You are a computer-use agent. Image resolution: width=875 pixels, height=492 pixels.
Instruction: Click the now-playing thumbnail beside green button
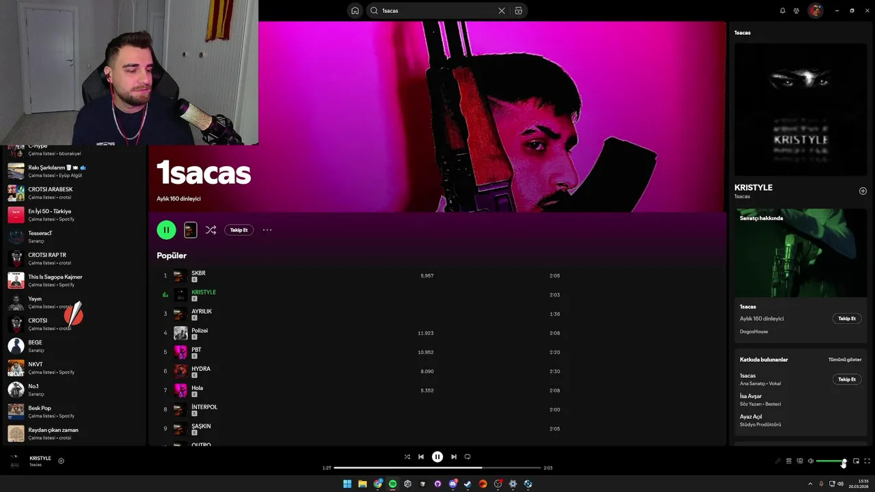[x=190, y=230]
